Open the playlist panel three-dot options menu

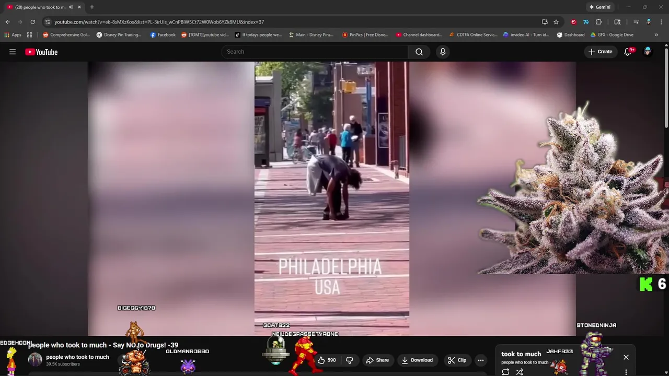[x=626, y=372]
